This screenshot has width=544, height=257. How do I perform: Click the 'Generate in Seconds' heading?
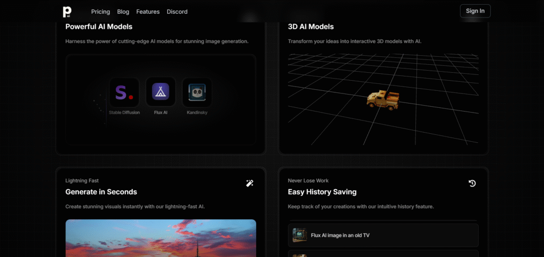101,192
